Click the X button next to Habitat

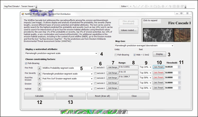39,89
